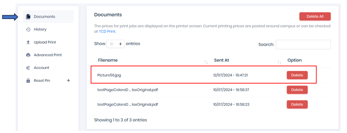Delete the PDF sent at 16:58:37
Screen dimensions: 347x133
point(297,90)
